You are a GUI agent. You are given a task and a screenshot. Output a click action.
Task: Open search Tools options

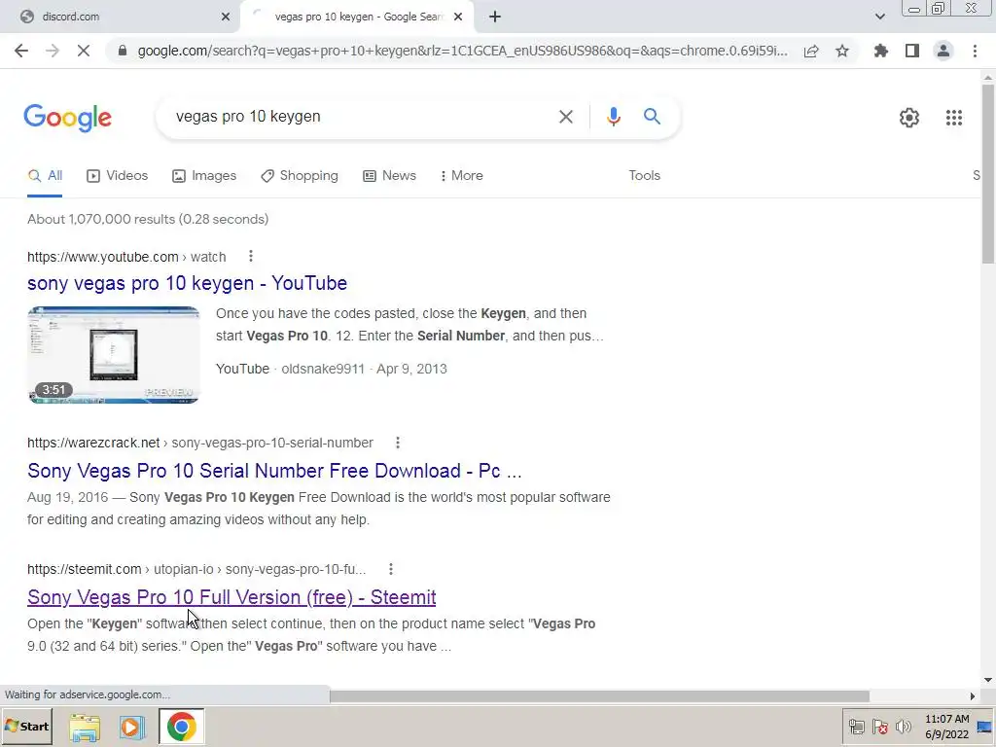point(644,176)
